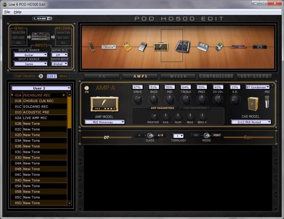Close the AMP A panel with X
Screen dimensions: 284x219
pyautogui.click(x=272, y=85)
